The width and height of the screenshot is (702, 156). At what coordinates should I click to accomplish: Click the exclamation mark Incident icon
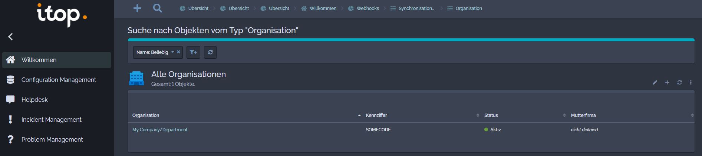[x=10, y=119]
